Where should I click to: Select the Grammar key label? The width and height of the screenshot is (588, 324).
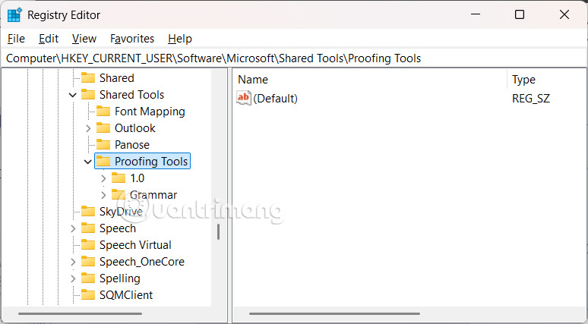point(153,195)
